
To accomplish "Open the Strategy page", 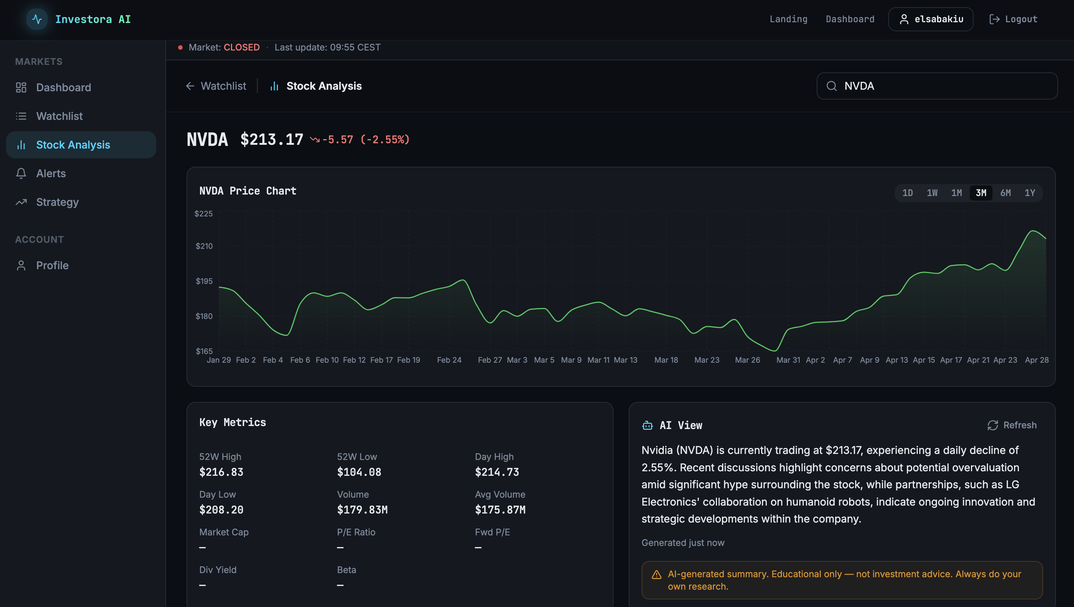I will [81, 202].
